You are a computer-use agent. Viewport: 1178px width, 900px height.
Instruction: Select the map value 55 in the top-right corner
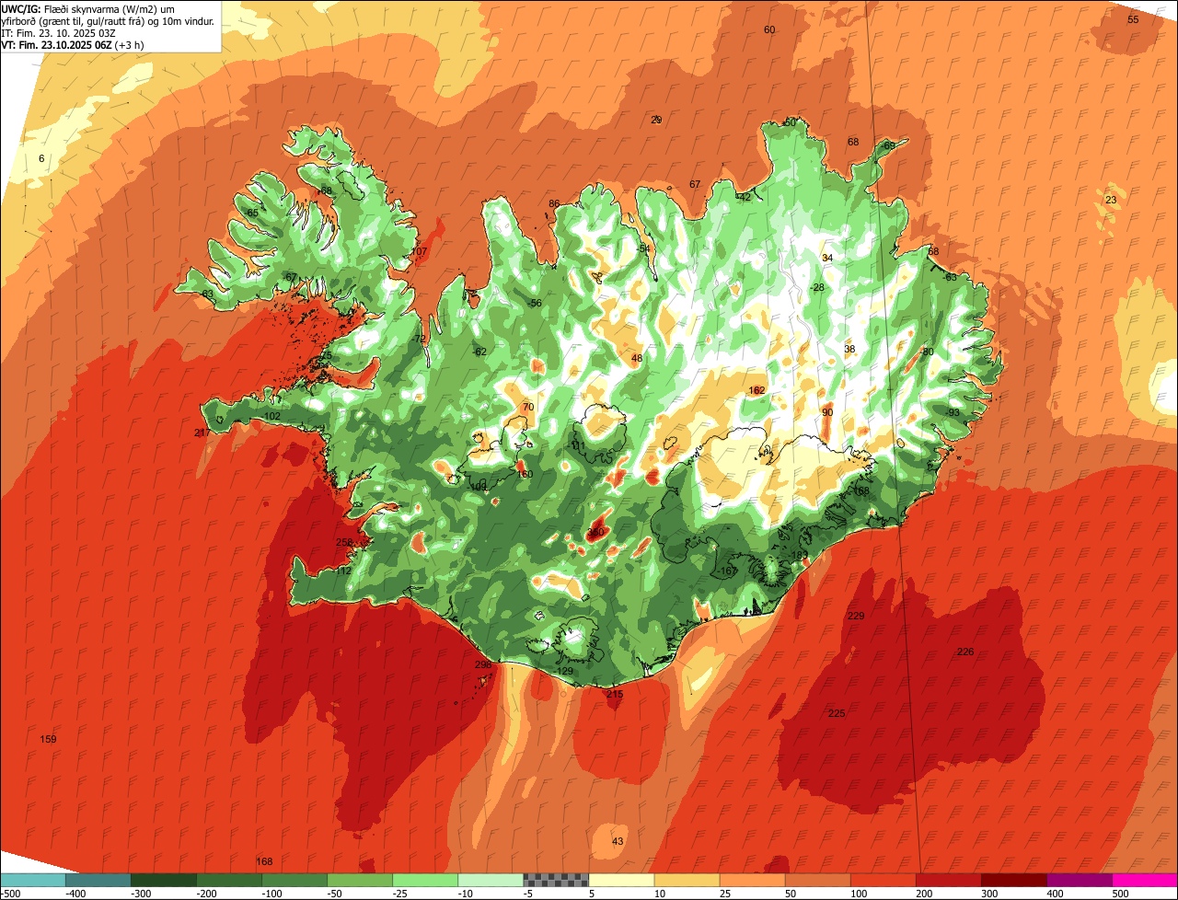pos(1133,19)
